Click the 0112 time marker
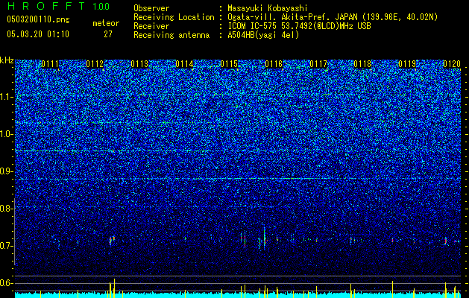This screenshot has width=469, height=298. [95, 64]
